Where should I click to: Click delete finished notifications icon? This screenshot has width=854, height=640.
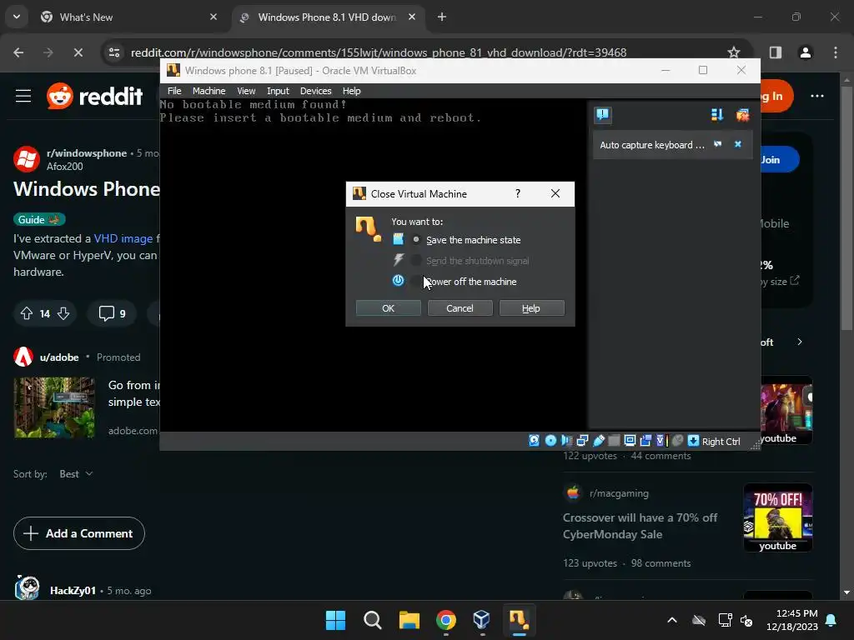tap(742, 114)
